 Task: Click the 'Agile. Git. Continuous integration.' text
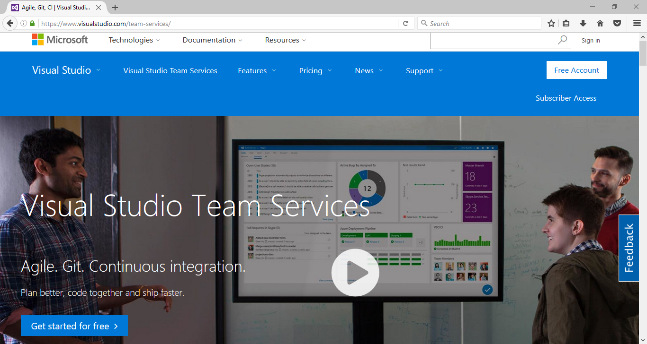click(x=133, y=267)
